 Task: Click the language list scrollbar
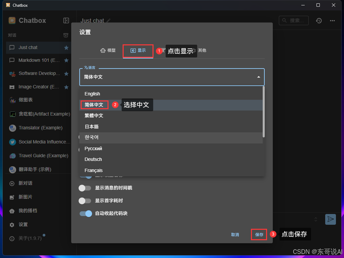pos(263,112)
